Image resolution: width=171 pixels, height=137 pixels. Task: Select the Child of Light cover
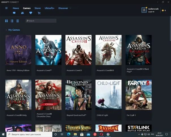tap(108, 95)
